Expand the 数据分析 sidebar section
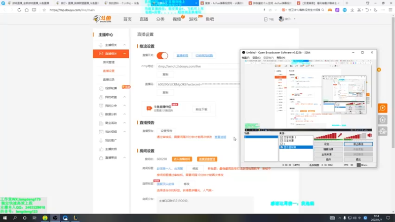Image resolution: width=395 pixels, height=222 pixels. click(124, 114)
